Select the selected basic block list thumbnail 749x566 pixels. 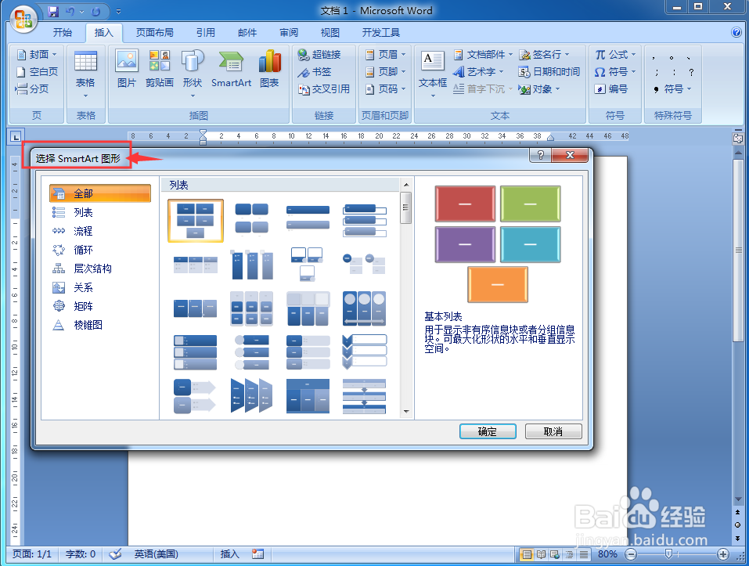click(196, 221)
